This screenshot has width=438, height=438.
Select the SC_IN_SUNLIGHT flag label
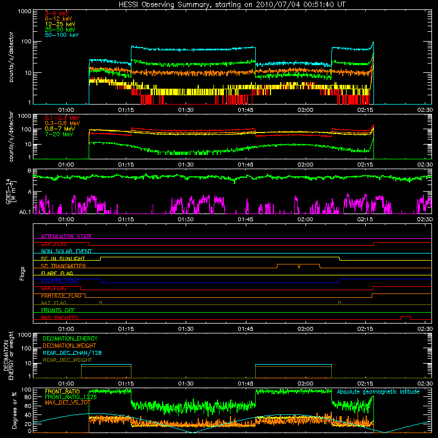click(x=63, y=258)
